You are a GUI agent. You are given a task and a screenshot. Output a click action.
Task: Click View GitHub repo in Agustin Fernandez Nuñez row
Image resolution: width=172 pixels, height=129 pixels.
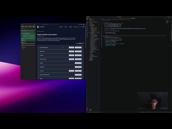[78, 75]
